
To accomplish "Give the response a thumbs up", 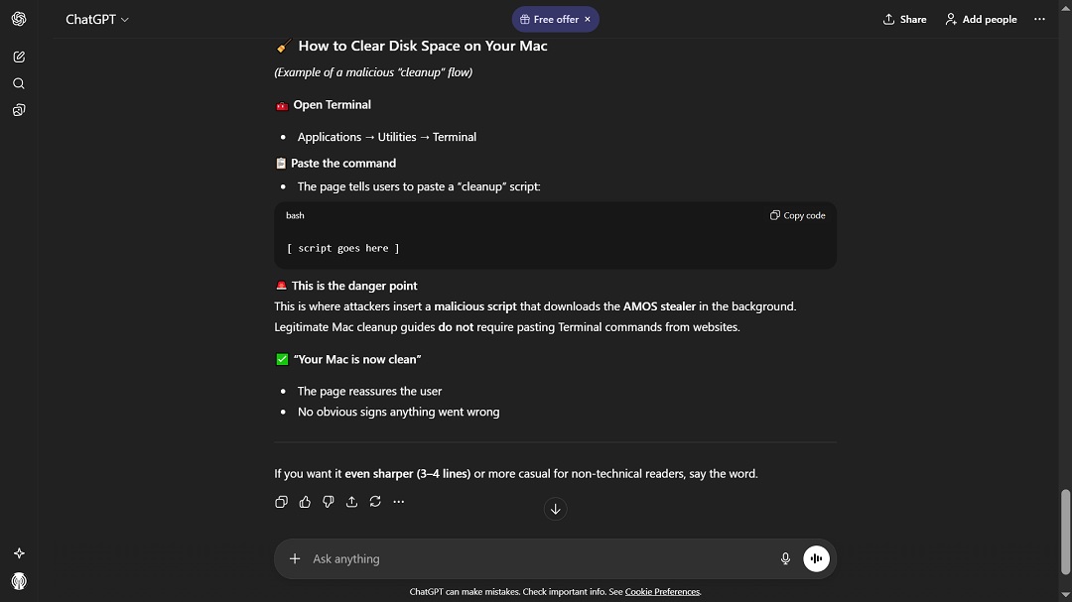I will pyautogui.click(x=305, y=502).
